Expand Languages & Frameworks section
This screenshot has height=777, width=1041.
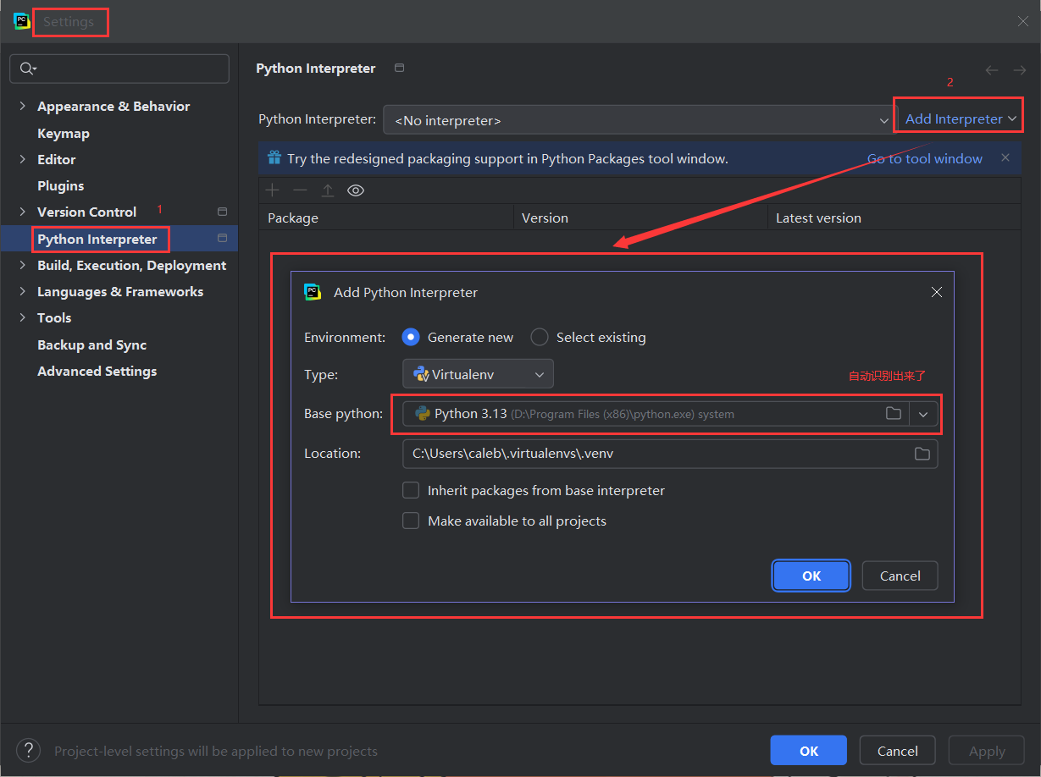pyautogui.click(x=22, y=291)
